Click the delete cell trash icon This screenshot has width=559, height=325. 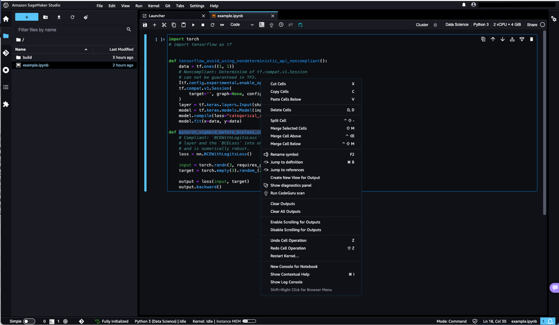click(532, 39)
